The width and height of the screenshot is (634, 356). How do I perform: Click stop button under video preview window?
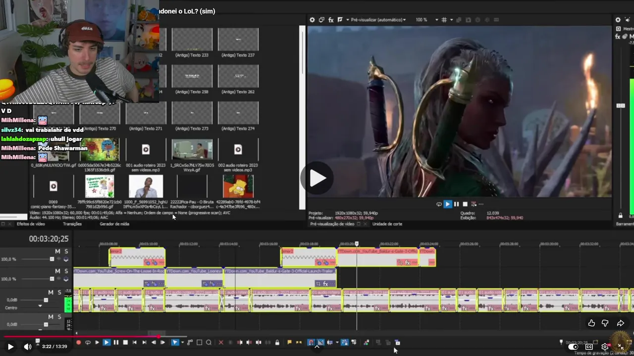coord(465,204)
